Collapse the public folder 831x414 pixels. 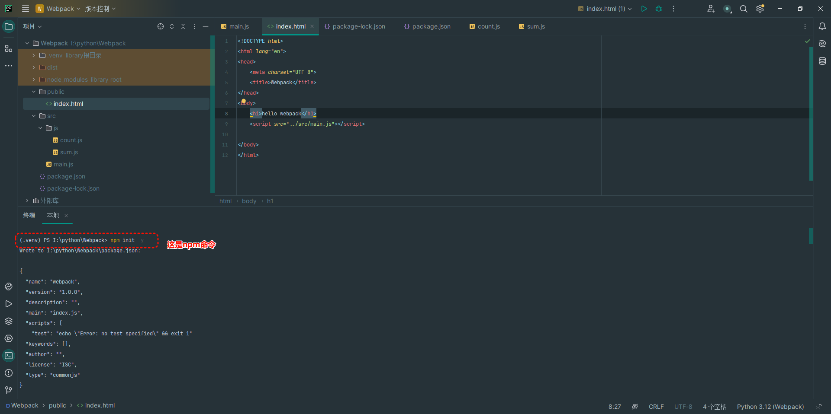[x=34, y=92]
